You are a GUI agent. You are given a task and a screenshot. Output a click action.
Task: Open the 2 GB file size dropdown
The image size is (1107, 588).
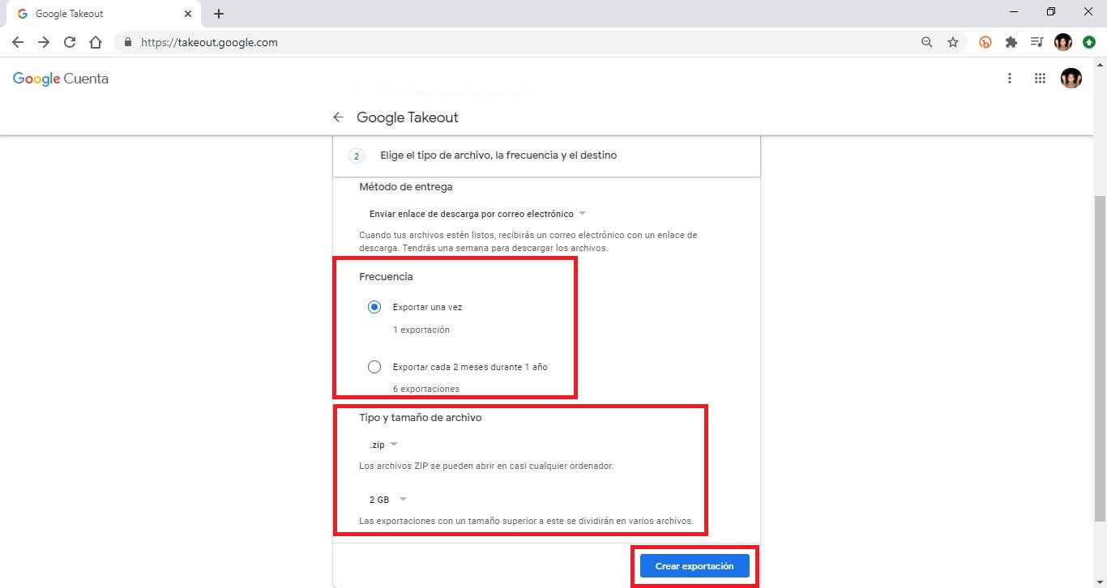tap(388, 500)
